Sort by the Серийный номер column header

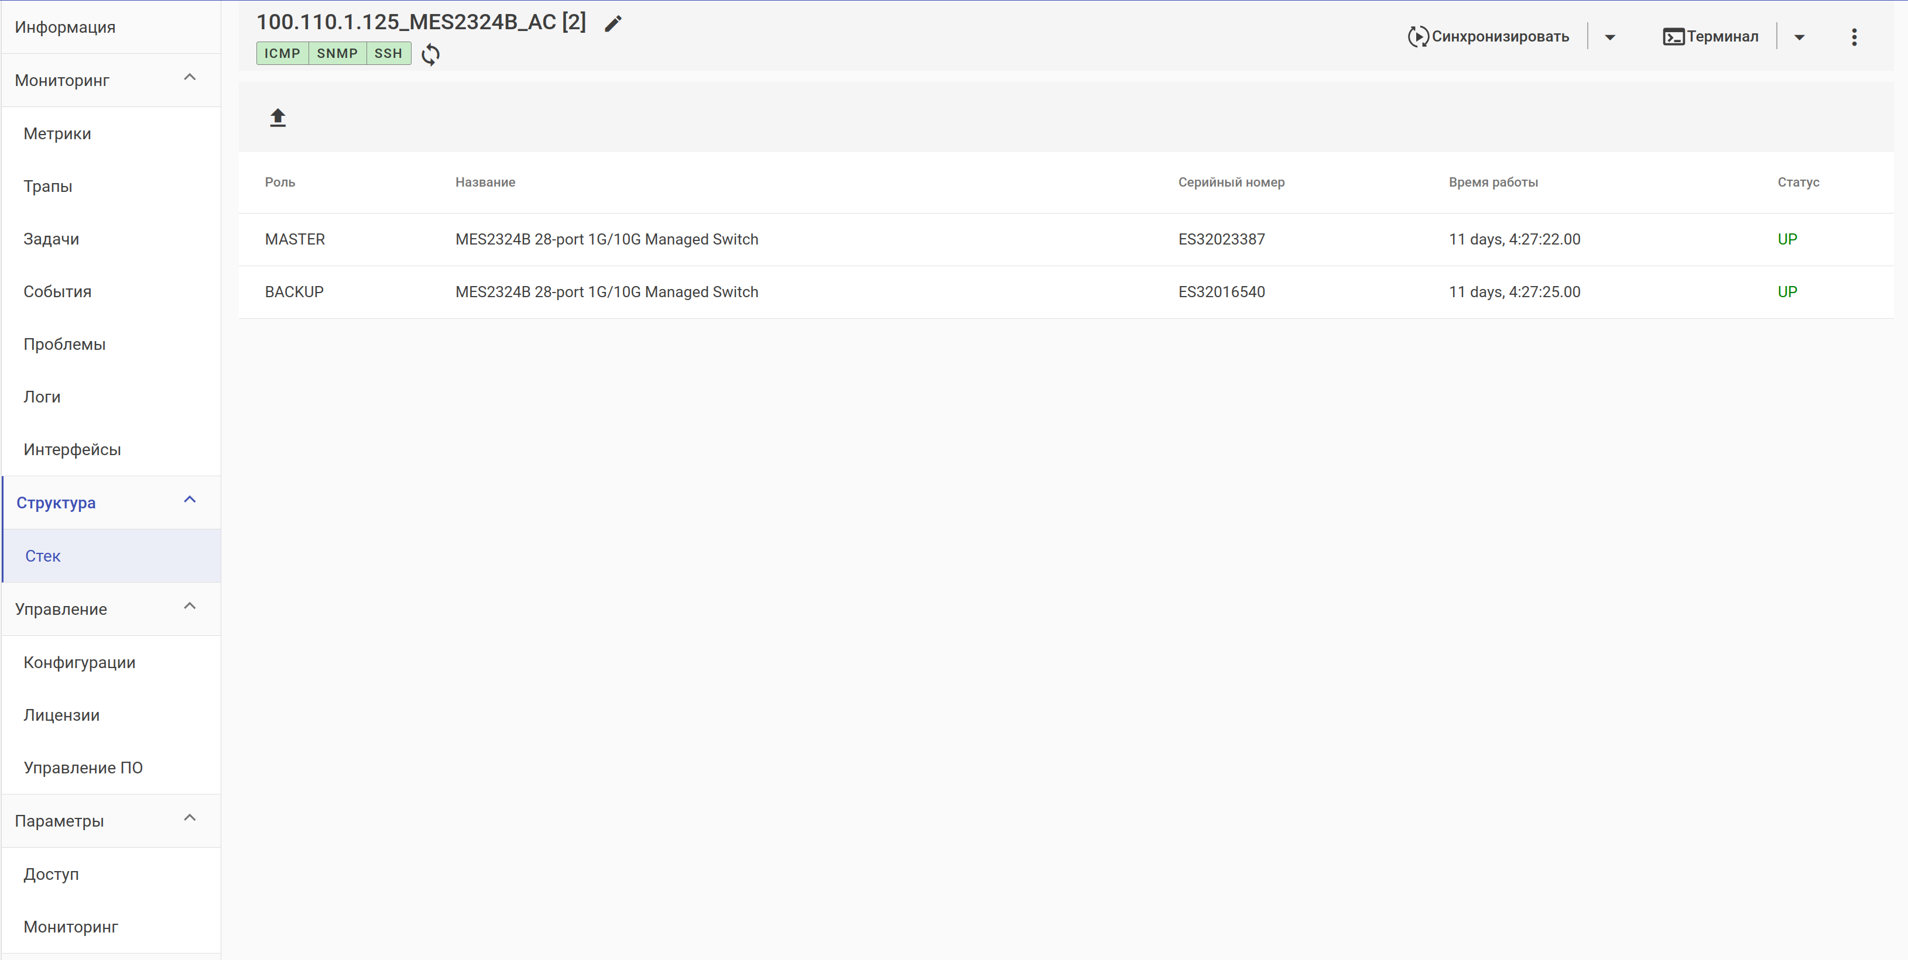[x=1231, y=182]
